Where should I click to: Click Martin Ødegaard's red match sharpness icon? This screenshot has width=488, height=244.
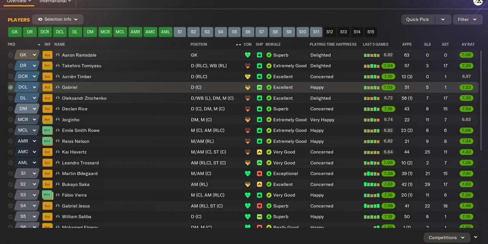click(x=259, y=173)
